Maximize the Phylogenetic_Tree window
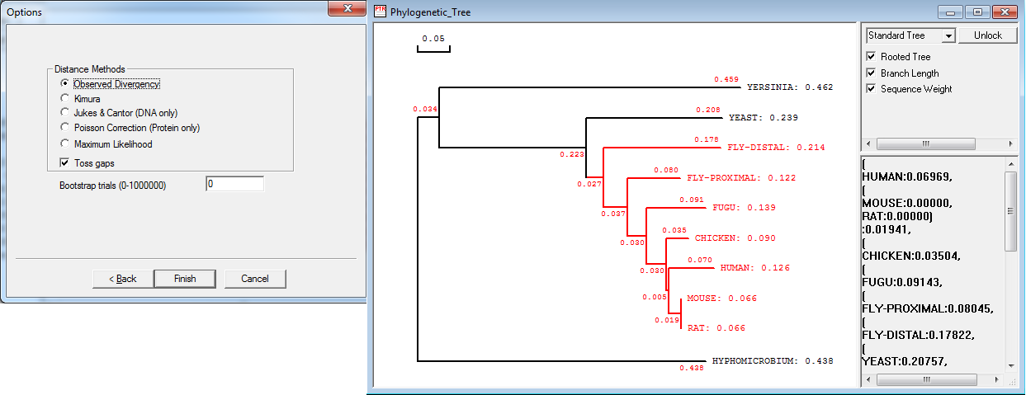The image size is (1026, 395). tap(978, 12)
